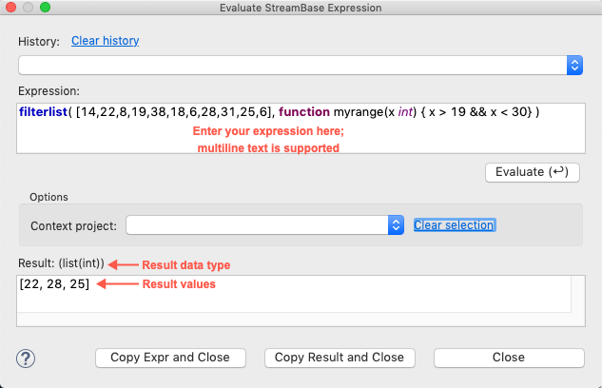The image size is (602, 388).
Task: Click the Result: (list(int)) label
Action: [62, 262]
